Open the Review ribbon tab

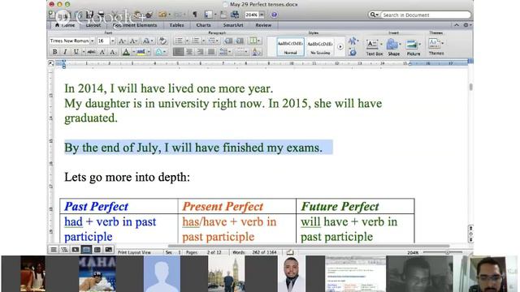tap(263, 25)
